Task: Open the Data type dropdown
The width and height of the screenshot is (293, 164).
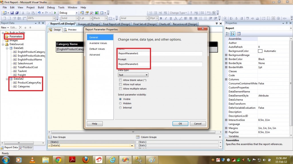Action: tap(133, 75)
